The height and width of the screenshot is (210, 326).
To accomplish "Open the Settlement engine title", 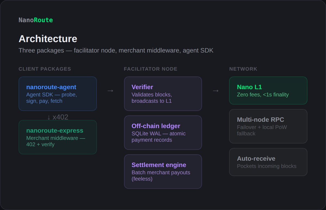I will [159, 165].
